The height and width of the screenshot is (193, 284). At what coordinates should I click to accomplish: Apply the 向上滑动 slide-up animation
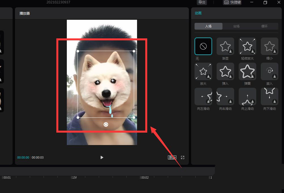(247, 97)
